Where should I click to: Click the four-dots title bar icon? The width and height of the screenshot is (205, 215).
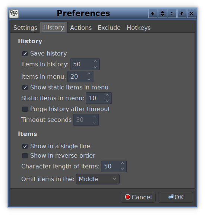(172, 13)
